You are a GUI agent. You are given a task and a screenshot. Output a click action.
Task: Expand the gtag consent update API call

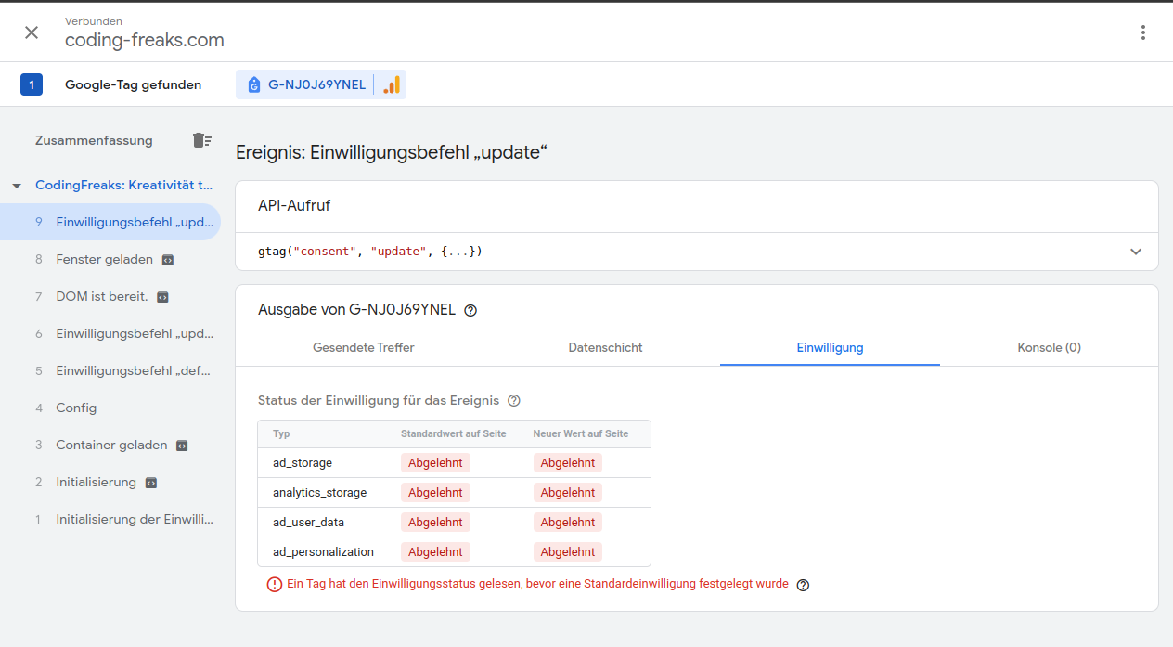pos(1135,251)
